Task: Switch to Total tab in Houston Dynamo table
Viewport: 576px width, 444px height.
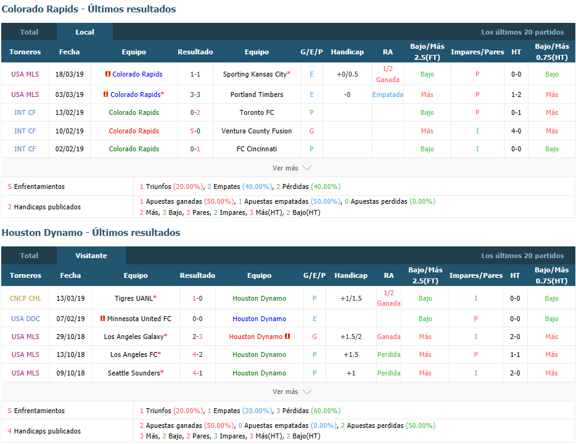Action: pyautogui.click(x=29, y=256)
